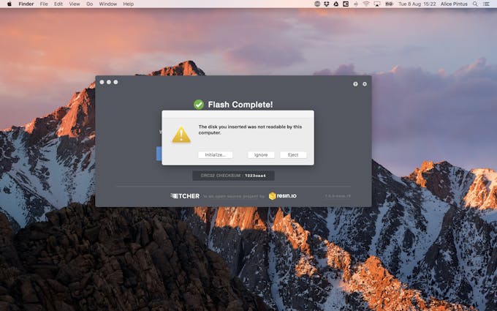This screenshot has height=311, width=497.
Task: Click the Dropbox menu bar icon
Action: pos(327,4)
